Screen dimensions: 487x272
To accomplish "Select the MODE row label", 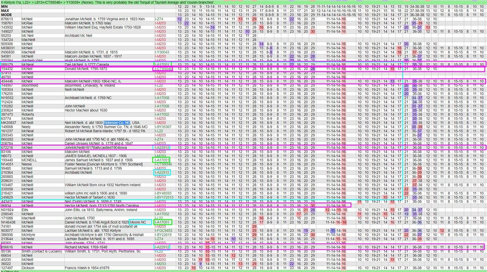I will (x=7, y=15).
